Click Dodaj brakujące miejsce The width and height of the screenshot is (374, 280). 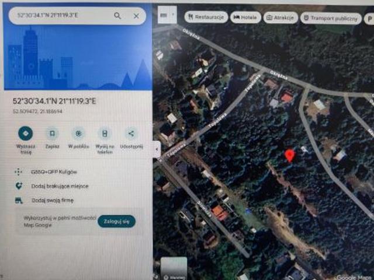coord(60,186)
